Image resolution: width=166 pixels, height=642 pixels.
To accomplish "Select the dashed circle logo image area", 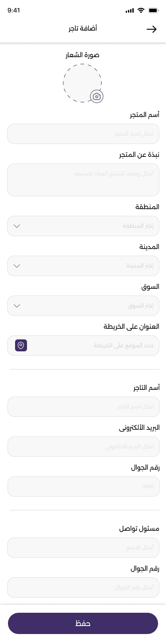I will click(82, 83).
